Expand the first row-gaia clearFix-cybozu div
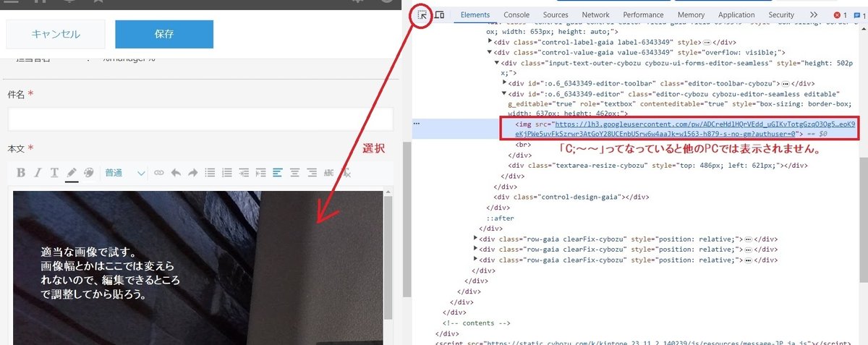Image resolution: width=868 pixels, height=345 pixels. (x=475, y=239)
